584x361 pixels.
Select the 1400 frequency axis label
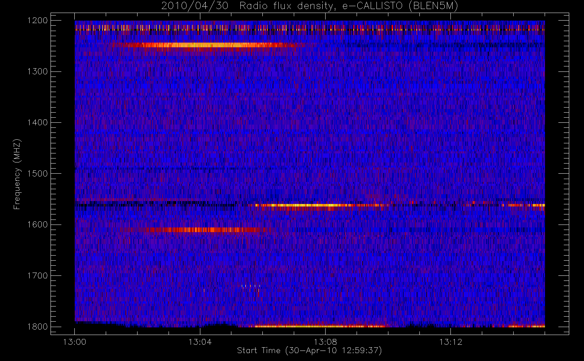[x=38, y=122]
